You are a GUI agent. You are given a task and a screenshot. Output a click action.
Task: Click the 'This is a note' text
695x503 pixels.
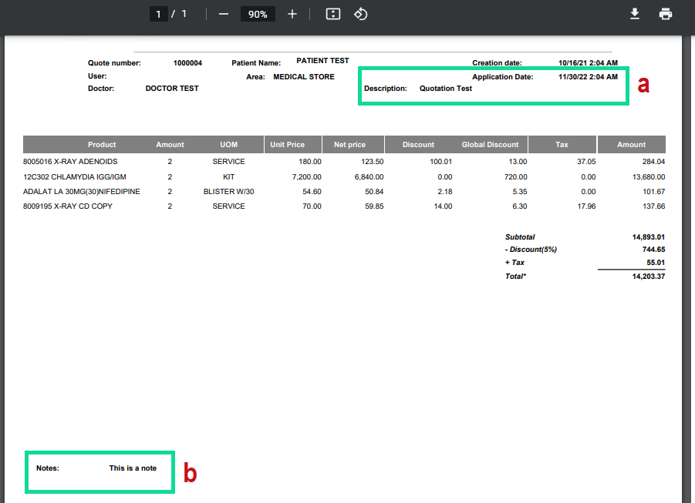click(x=133, y=468)
